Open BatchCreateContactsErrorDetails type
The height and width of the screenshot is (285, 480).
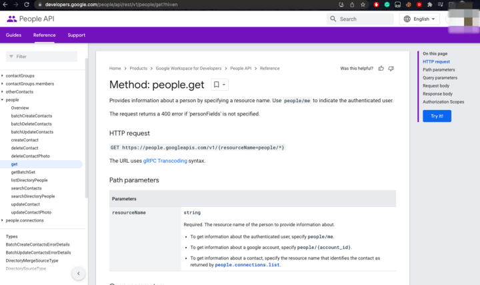37,244
